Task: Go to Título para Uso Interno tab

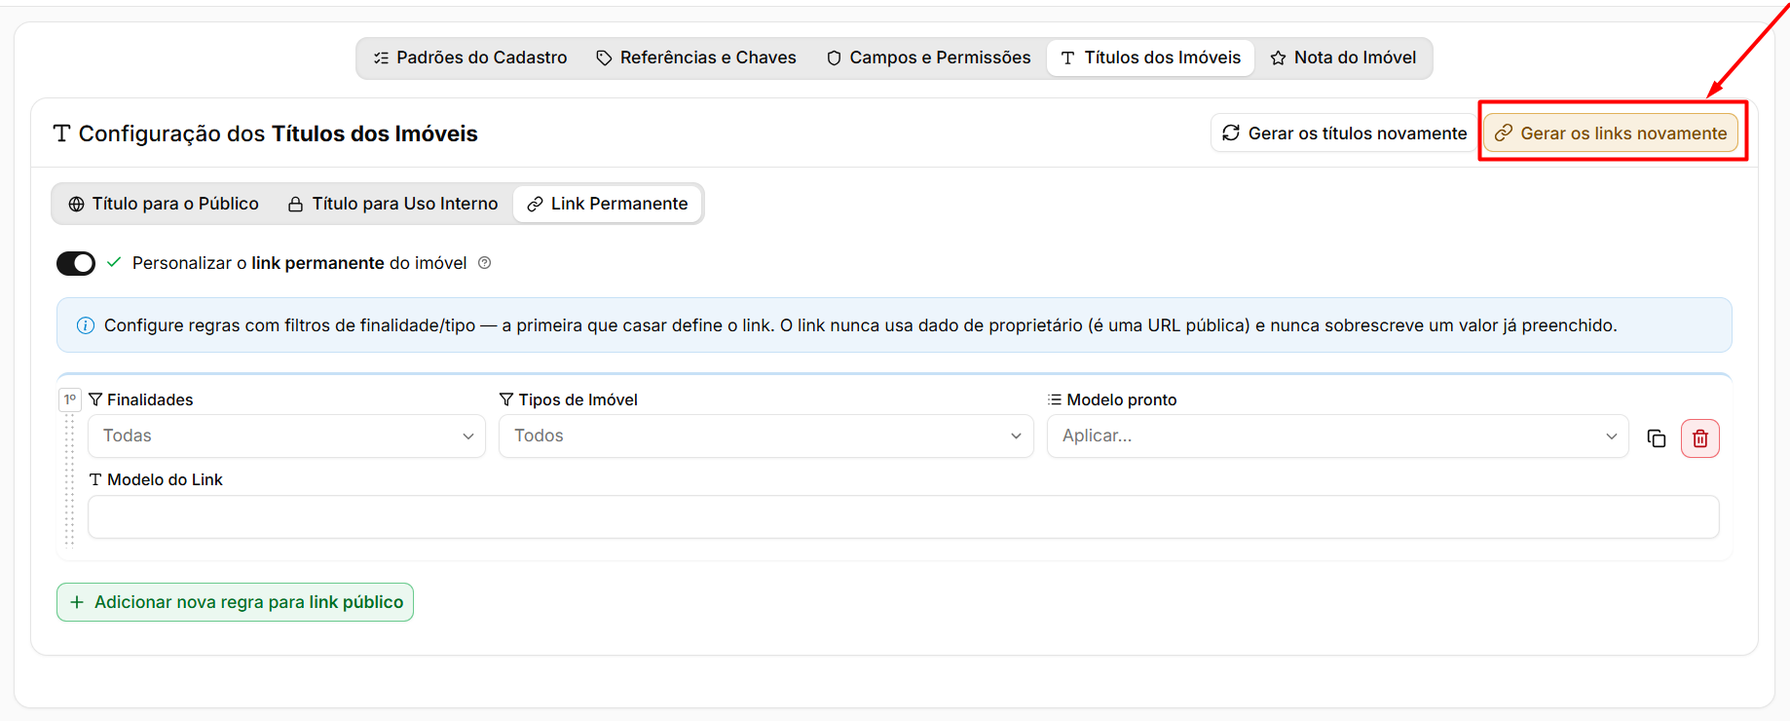Action: [x=392, y=204]
